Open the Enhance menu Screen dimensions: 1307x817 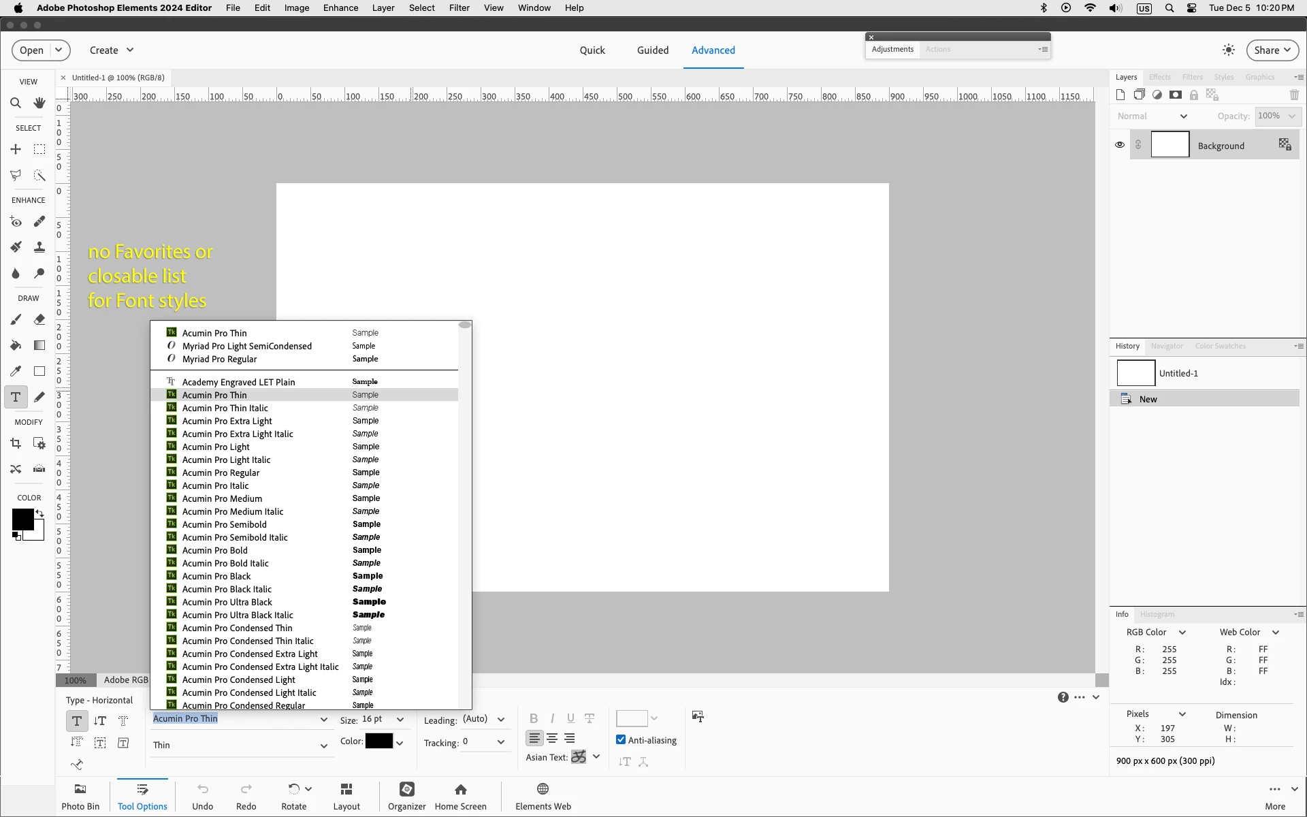340,8
